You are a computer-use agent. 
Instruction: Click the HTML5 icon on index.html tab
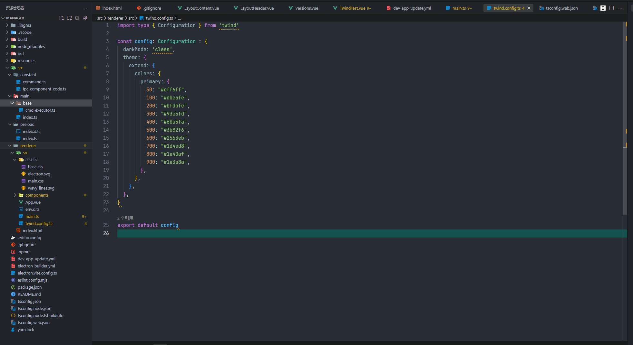(98, 8)
